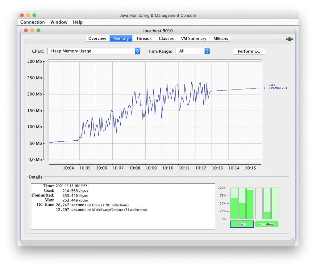Select the Memory tab
316x269 pixels.
[121, 39]
